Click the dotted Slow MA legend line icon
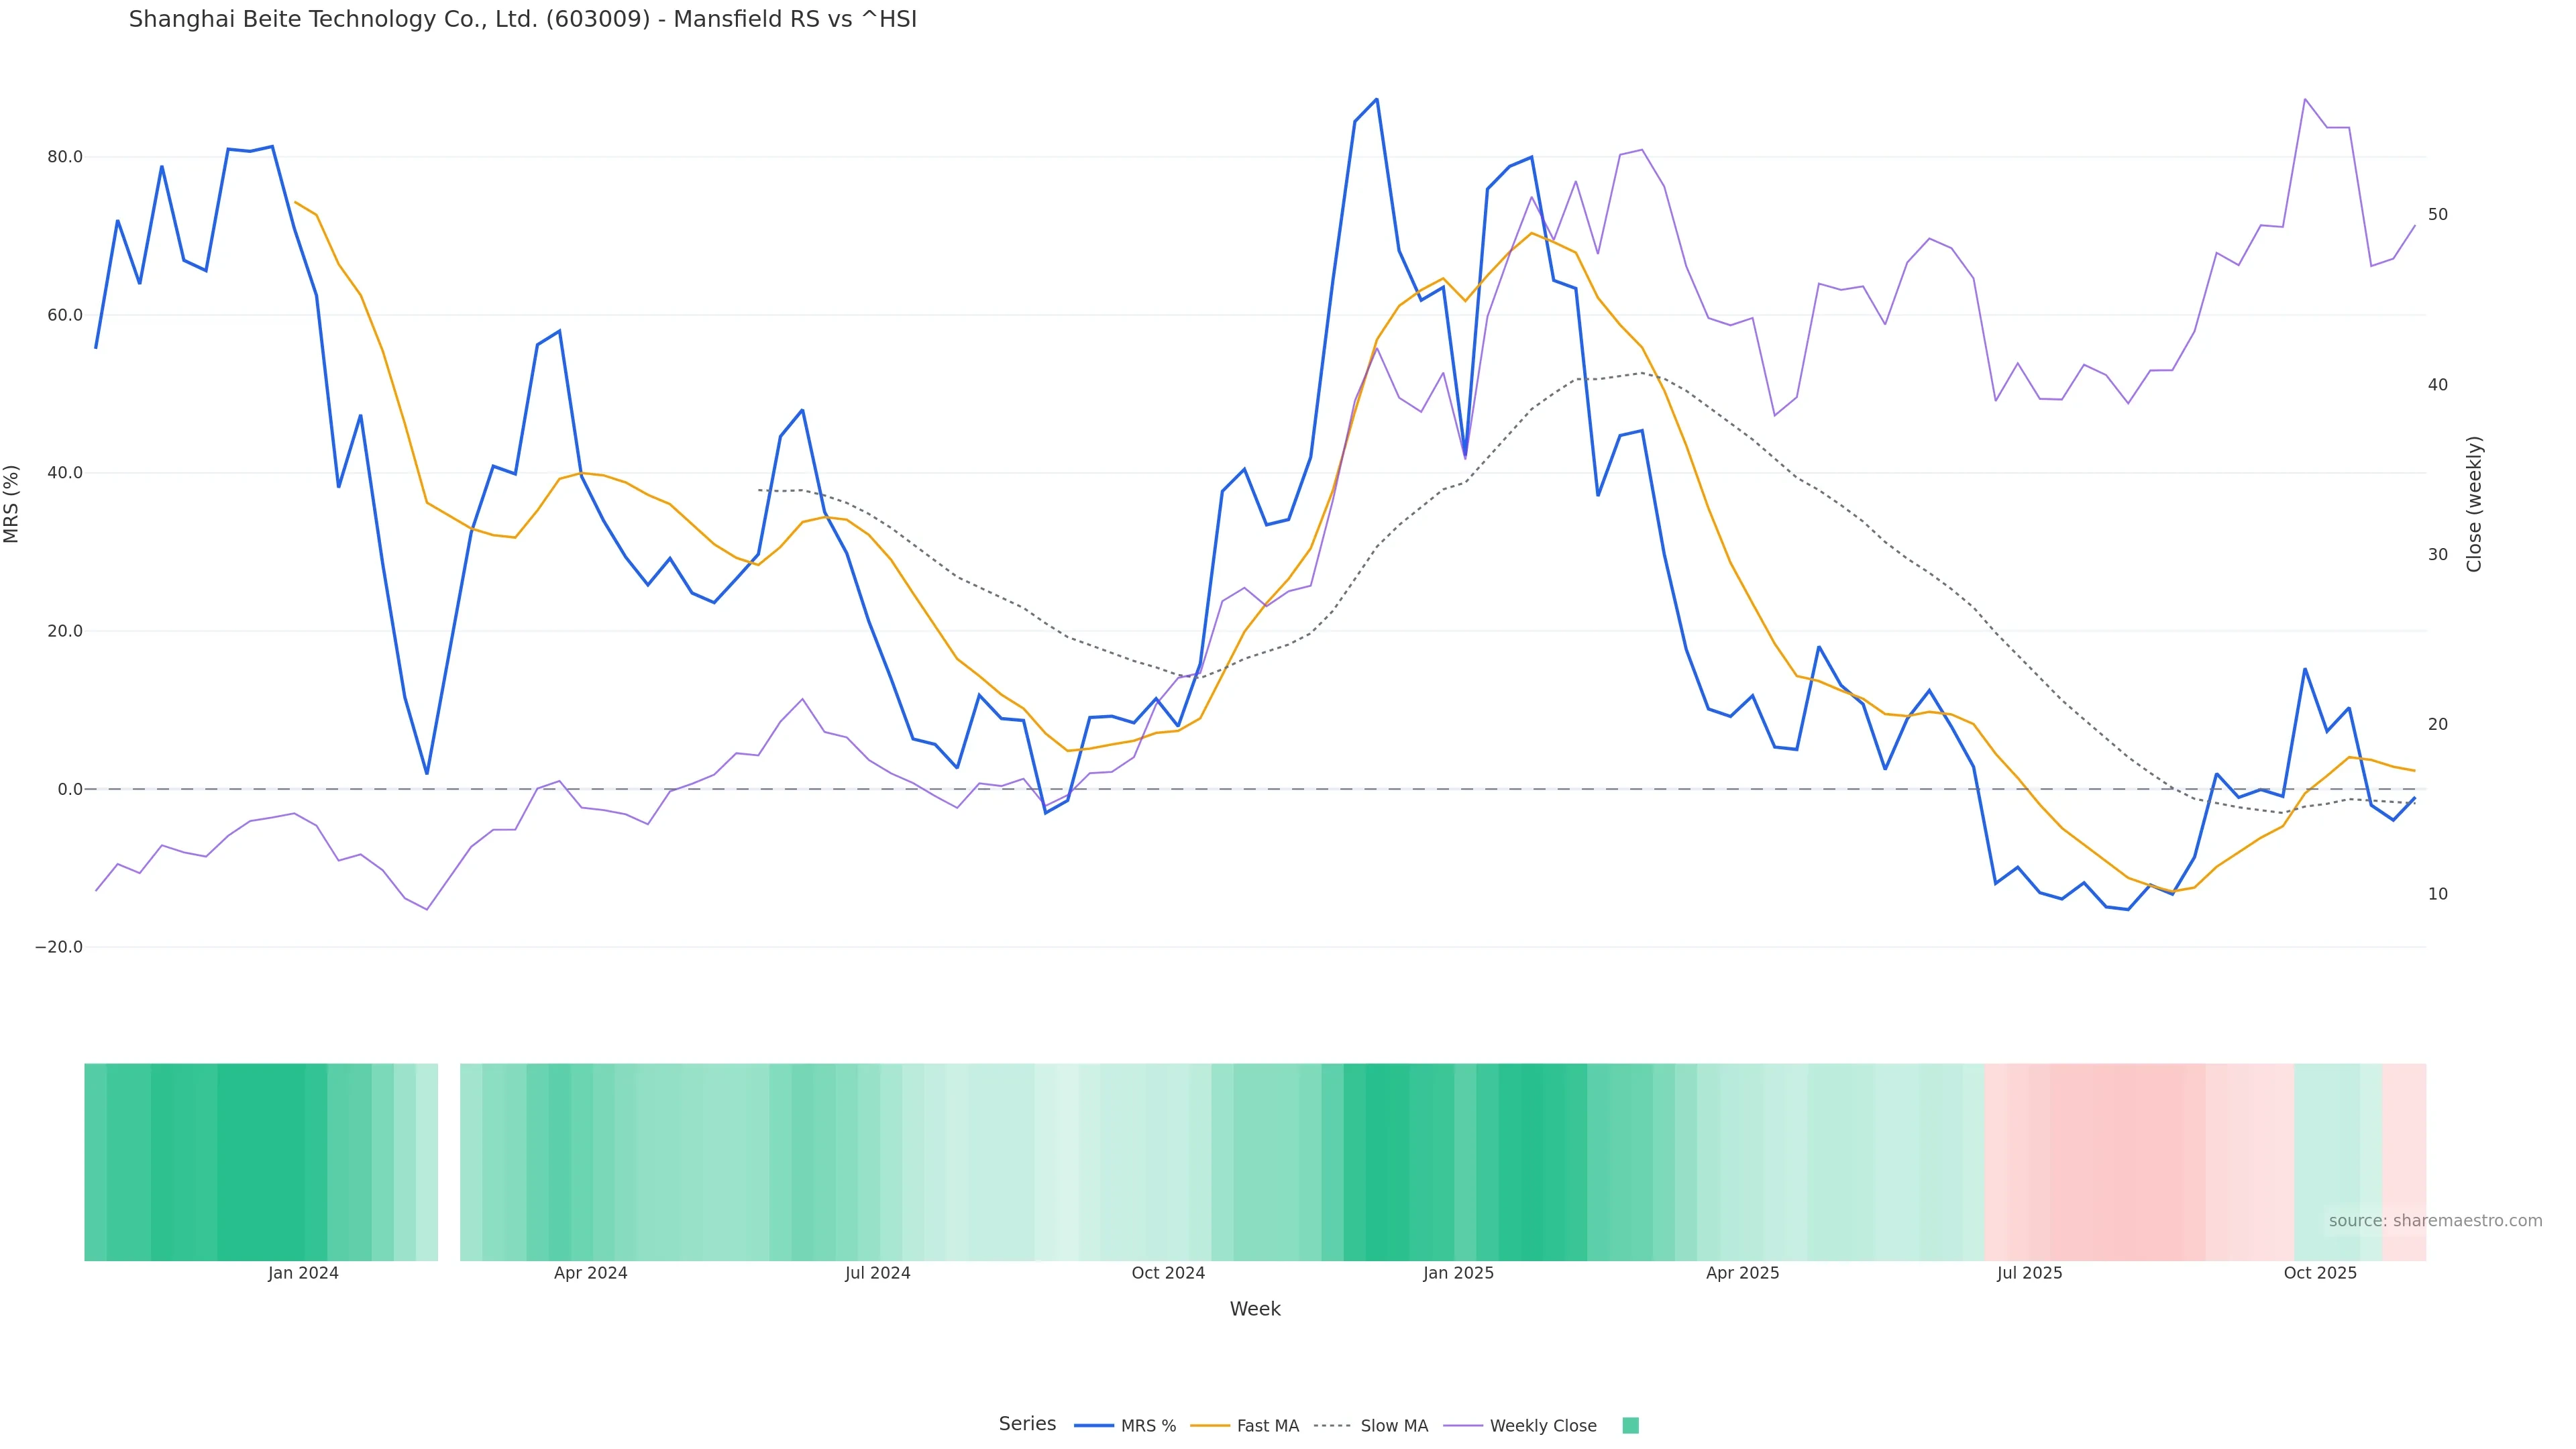This screenshot has width=2576, height=1449. 1332,1426
